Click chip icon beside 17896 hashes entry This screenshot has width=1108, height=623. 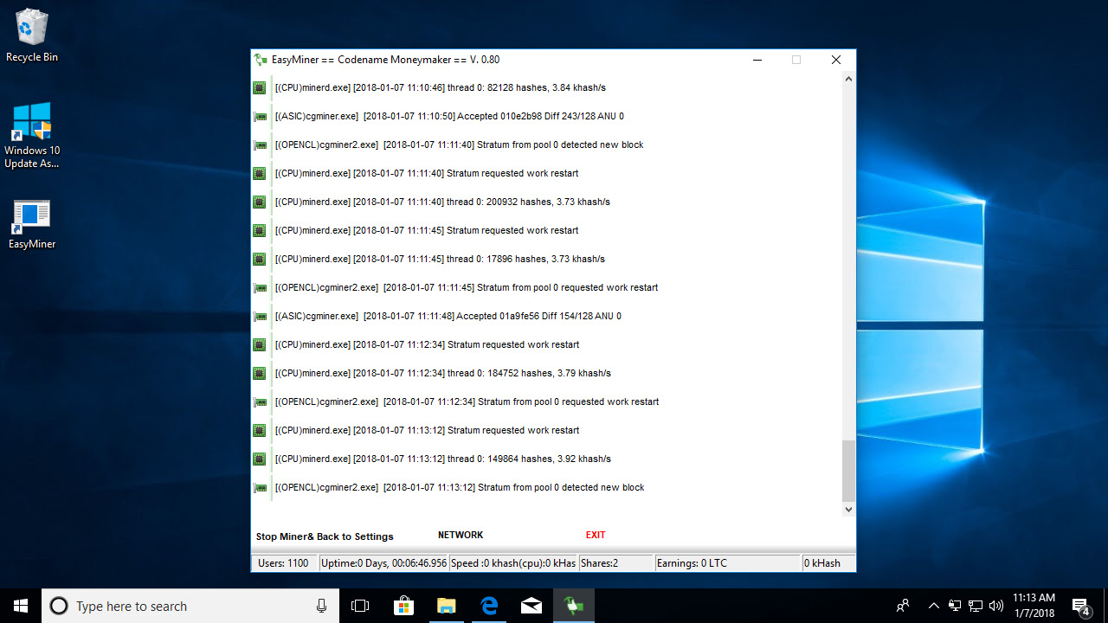coord(259,259)
